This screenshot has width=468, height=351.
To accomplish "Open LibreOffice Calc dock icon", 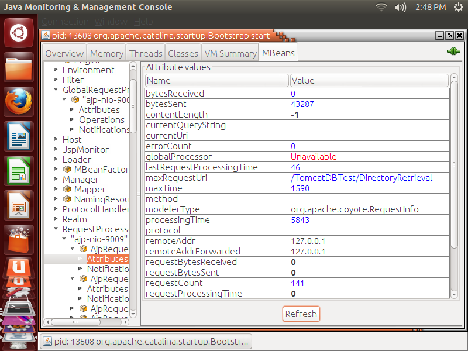I will (x=19, y=171).
